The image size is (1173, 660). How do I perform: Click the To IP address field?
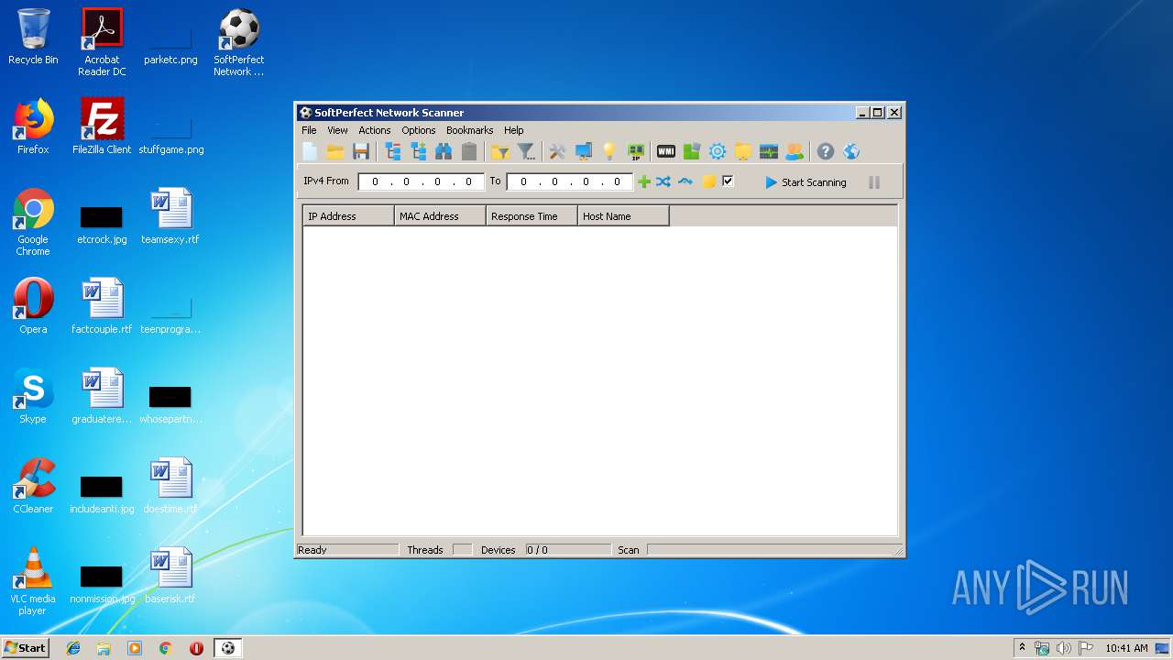[x=569, y=181]
